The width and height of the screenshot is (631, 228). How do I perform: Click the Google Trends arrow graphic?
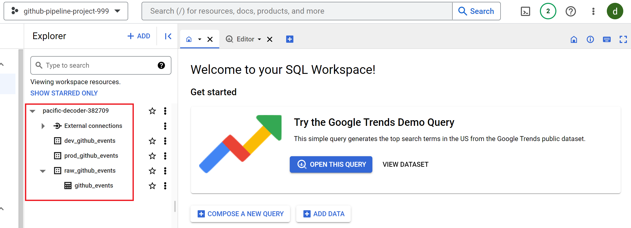click(x=240, y=144)
